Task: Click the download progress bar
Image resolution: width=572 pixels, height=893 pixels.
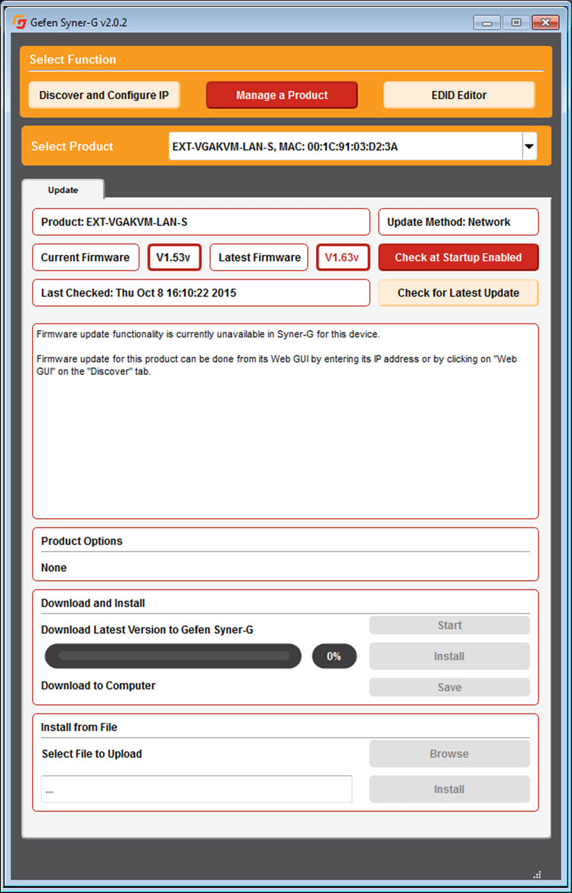Action: click(173, 657)
